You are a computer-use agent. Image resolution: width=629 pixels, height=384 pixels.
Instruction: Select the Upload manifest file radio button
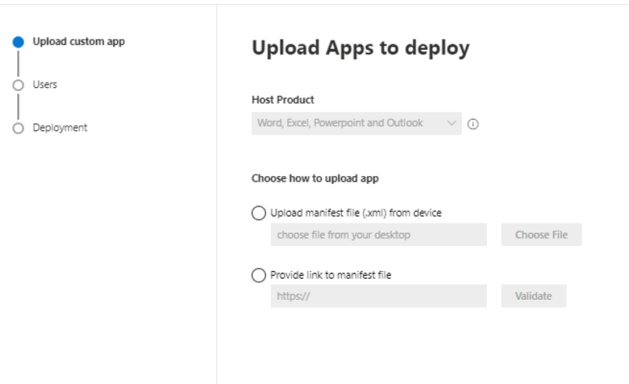(x=258, y=213)
